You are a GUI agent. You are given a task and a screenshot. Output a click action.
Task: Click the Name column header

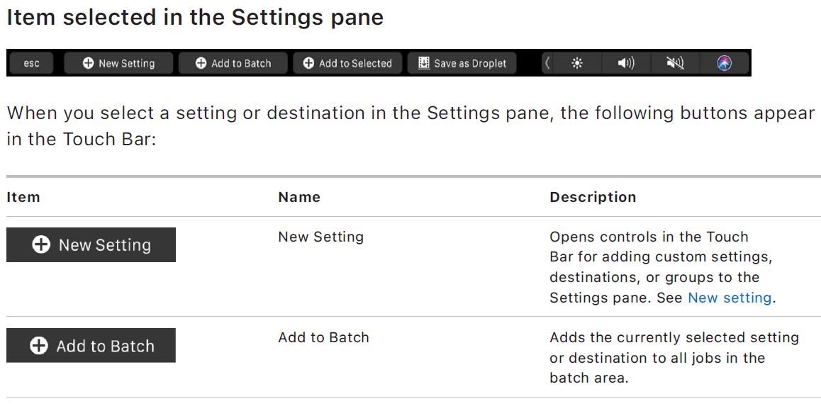pyautogui.click(x=299, y=197)
